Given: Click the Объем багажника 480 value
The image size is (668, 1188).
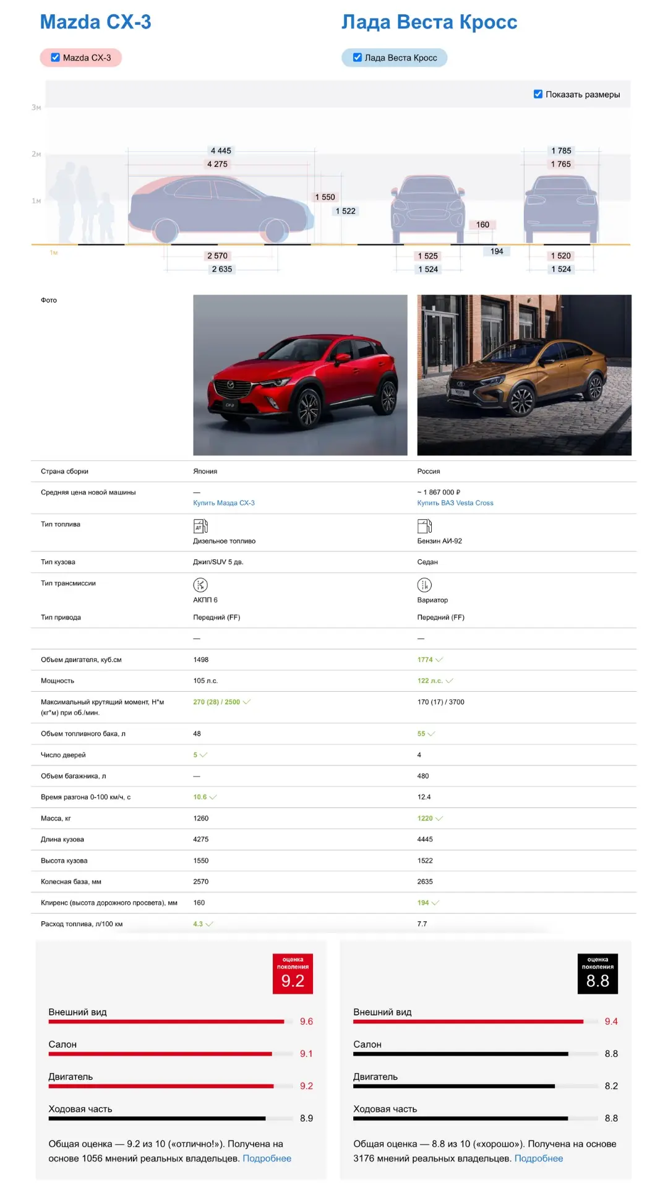Looking at the screenshot, I should click(x=423, y=776).
